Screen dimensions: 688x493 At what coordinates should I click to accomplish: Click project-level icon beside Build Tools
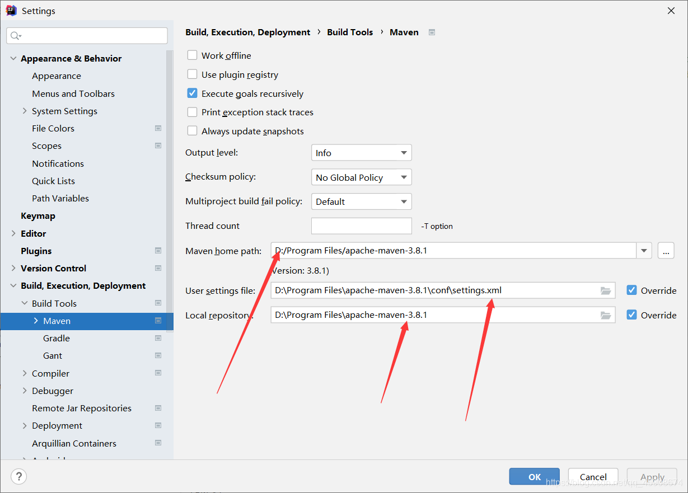158,303
